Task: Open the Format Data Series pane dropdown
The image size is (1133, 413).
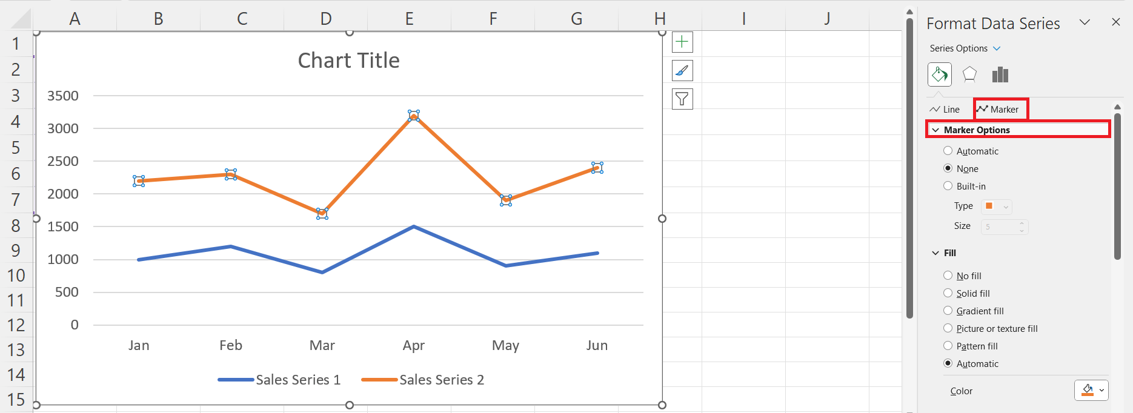Action: point(1085,22)
